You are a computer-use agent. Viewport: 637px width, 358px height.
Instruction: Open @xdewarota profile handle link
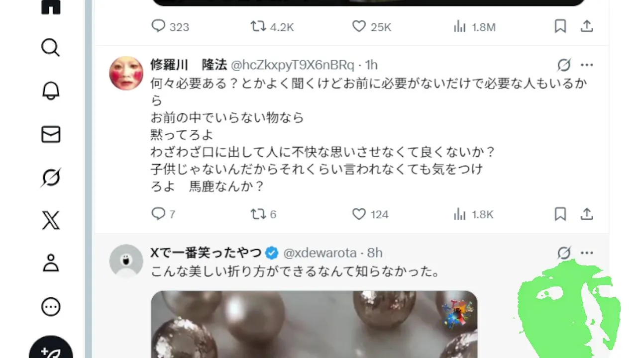pyautogui.click(x=320, y=253)
